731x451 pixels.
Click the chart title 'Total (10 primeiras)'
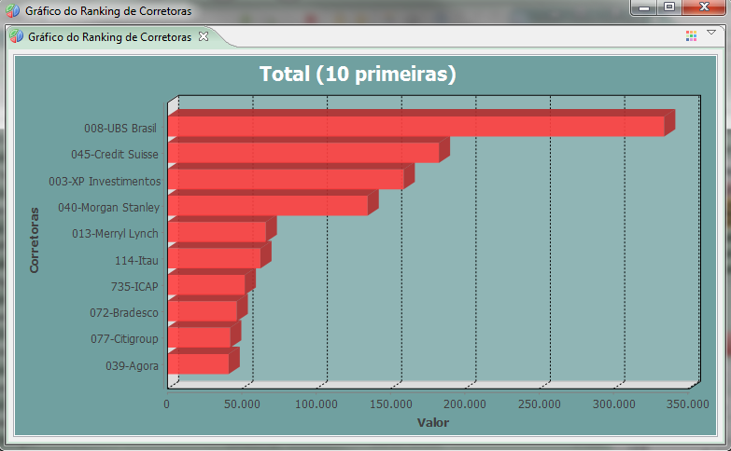point(358,74)
